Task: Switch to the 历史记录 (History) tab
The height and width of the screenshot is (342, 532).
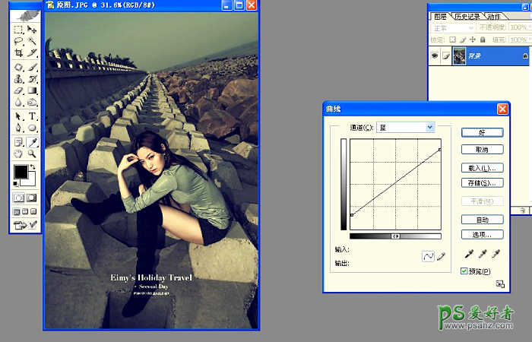Action: point(466,16)
